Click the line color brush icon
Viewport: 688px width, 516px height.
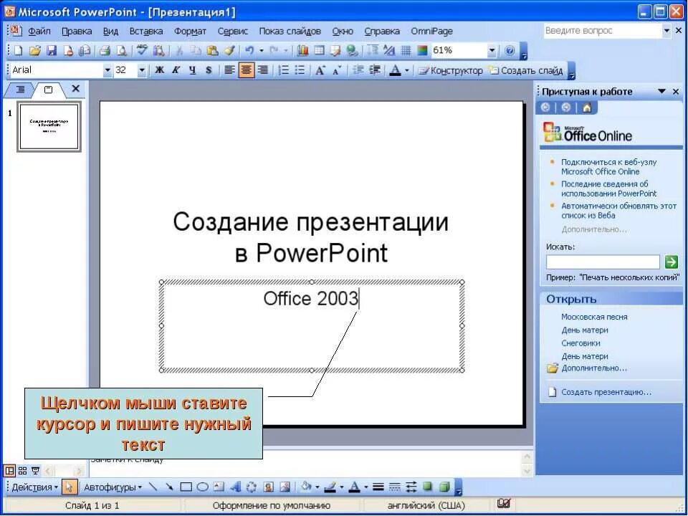tap(330, 487)
